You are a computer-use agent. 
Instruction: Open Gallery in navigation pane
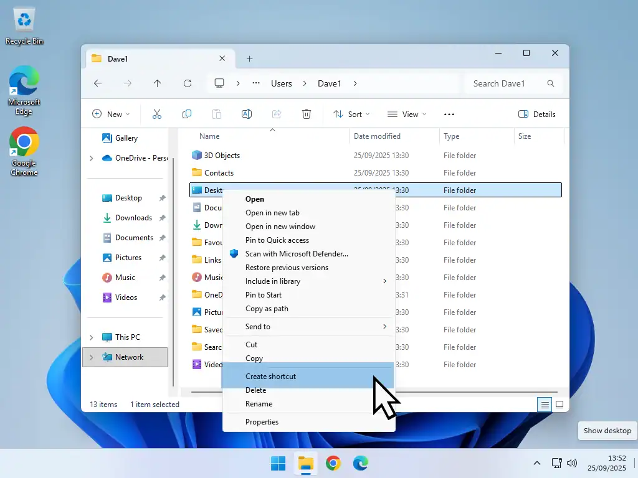pyautogui.click(x=126, y=138)
